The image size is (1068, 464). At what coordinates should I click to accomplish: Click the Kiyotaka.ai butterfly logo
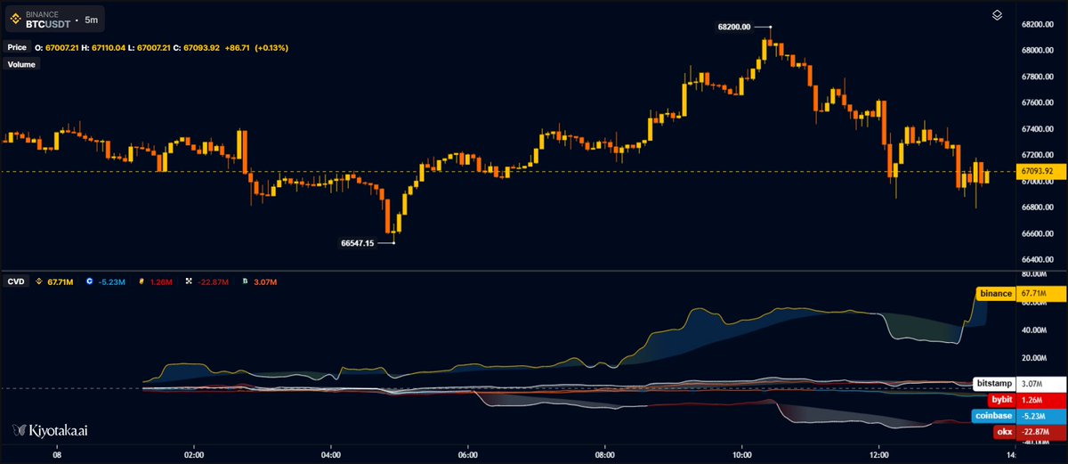click(19, 430)
